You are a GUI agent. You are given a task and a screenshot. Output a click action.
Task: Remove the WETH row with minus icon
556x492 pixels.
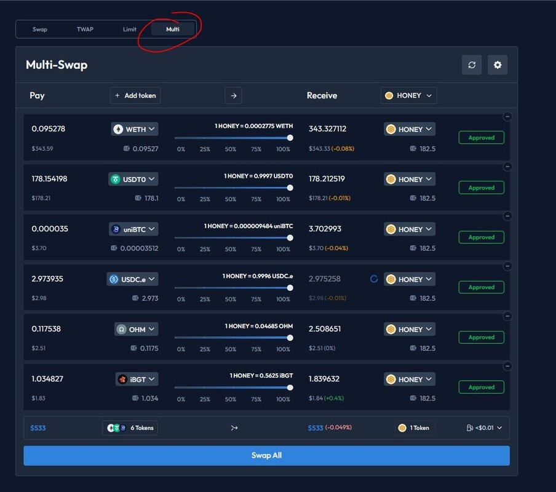[507, 116]
